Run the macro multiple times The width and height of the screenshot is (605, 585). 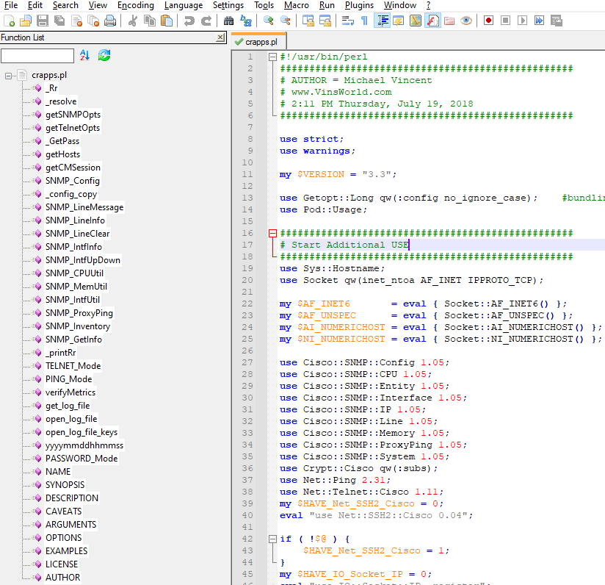540,21
